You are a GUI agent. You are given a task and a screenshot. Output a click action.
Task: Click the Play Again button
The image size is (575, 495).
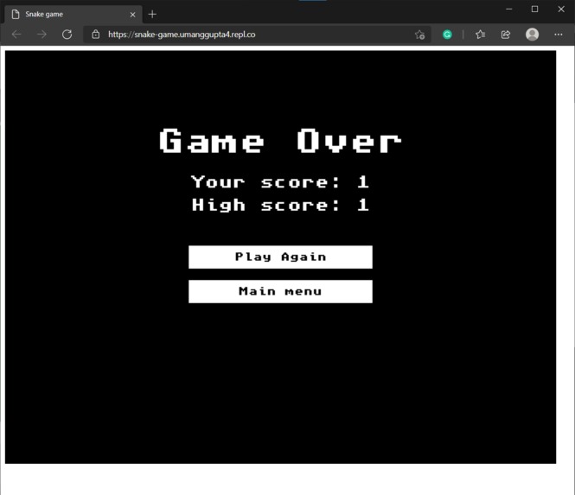pyautogui.click(x=280, y=257)
